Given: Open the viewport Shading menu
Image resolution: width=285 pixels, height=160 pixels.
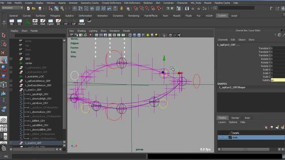Looking at the screenshot, I should tap(81, 31).
